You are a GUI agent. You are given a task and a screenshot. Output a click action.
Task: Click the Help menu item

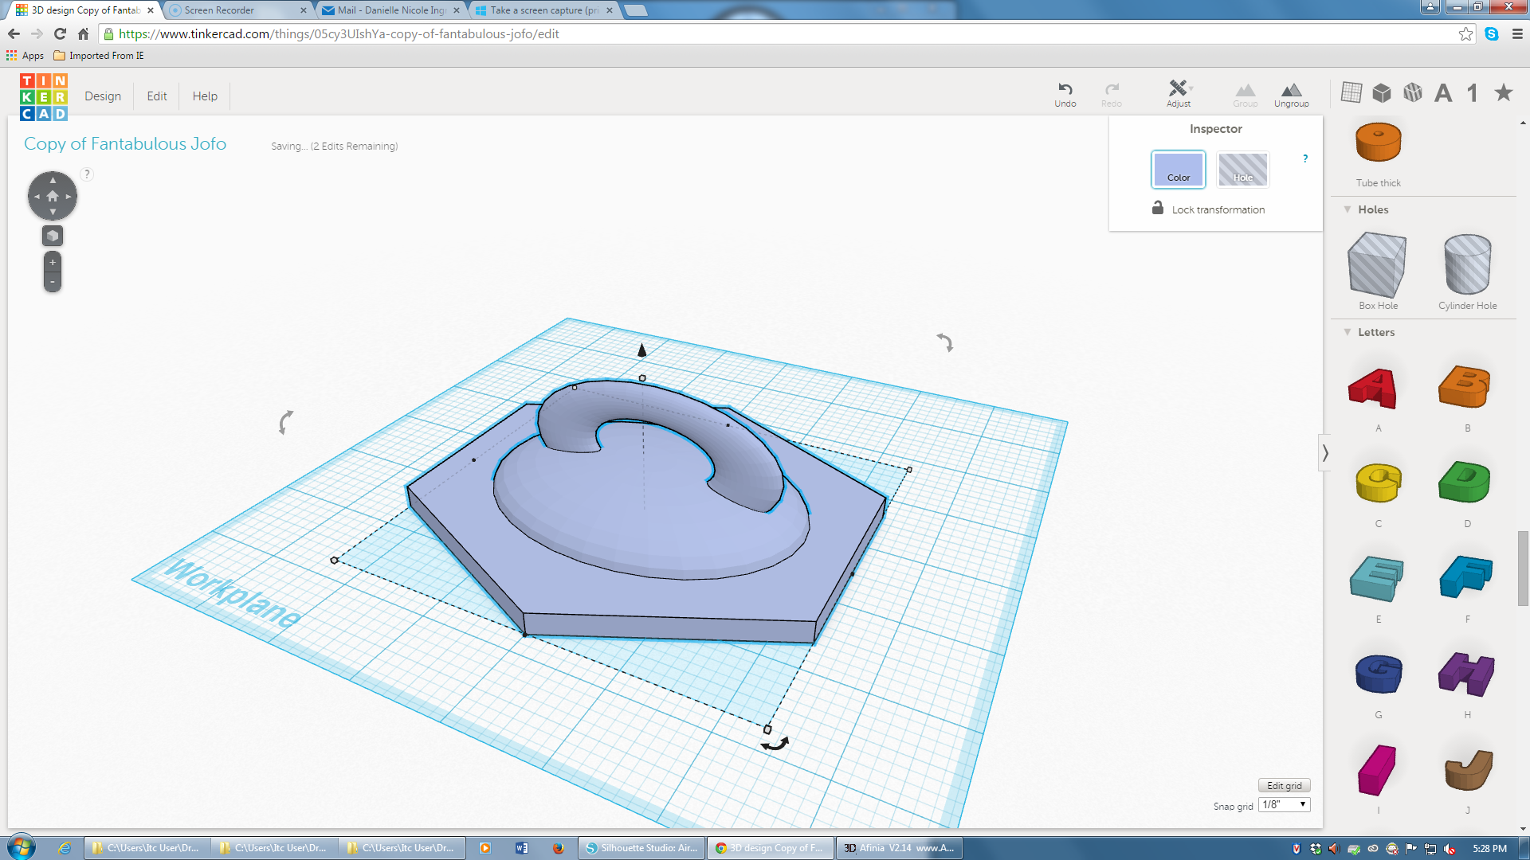point(205,96)
